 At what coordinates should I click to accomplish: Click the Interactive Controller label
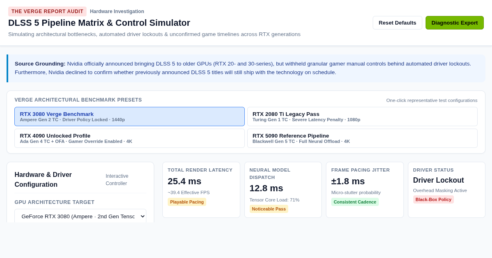click(x=117, y=180)
